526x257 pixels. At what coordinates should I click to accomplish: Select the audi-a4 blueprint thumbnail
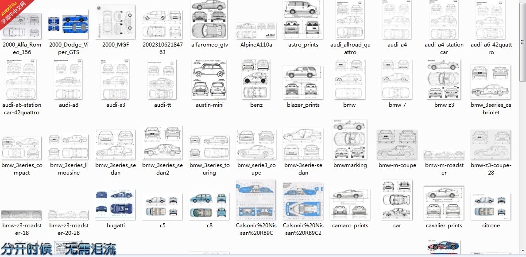click(397, 19)
